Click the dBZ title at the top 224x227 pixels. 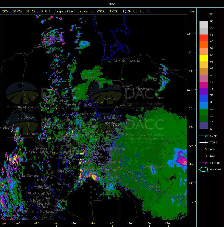[x=112, y=4]
